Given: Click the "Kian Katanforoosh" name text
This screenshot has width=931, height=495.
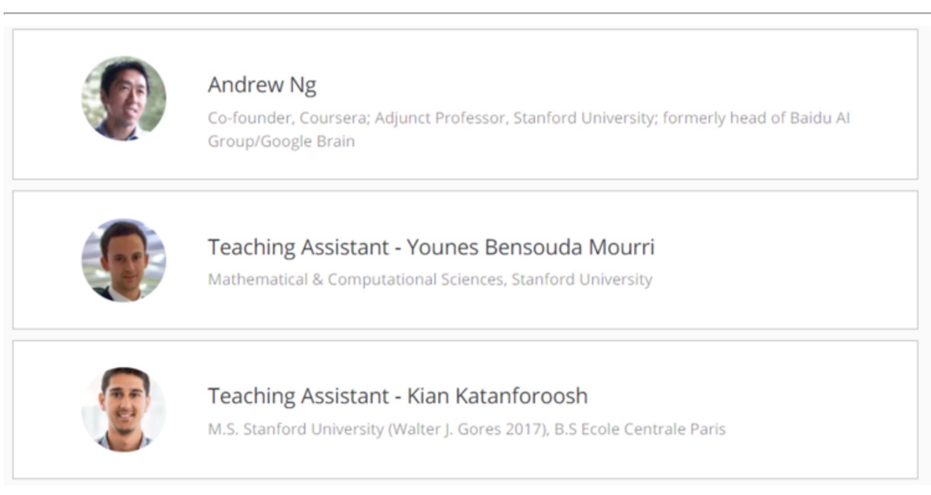Looking at the screenshot, I should [x=497, y=396].
